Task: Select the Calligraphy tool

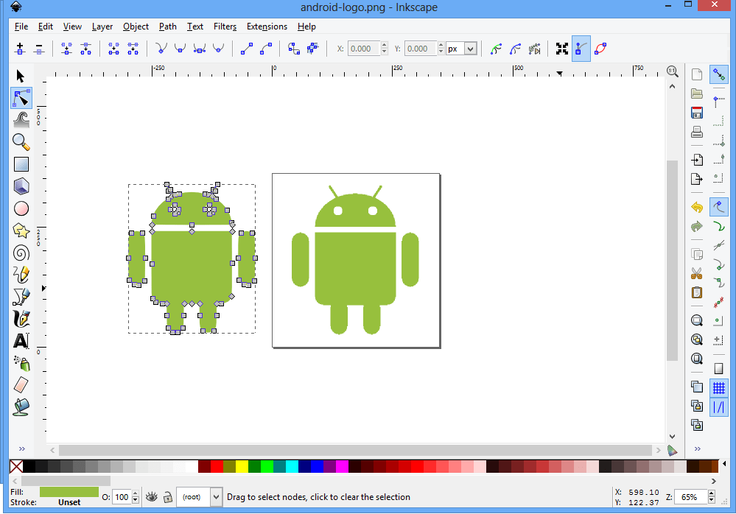Action: click(x=21, y=319)
